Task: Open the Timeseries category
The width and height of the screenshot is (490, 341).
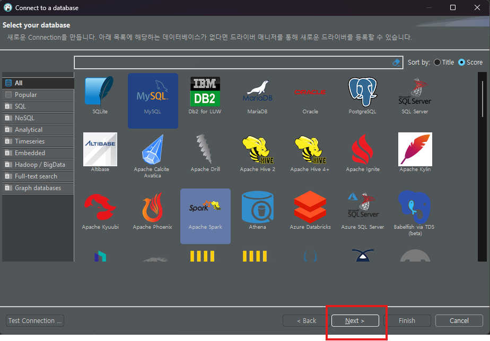Action: (x=38, y=141)
